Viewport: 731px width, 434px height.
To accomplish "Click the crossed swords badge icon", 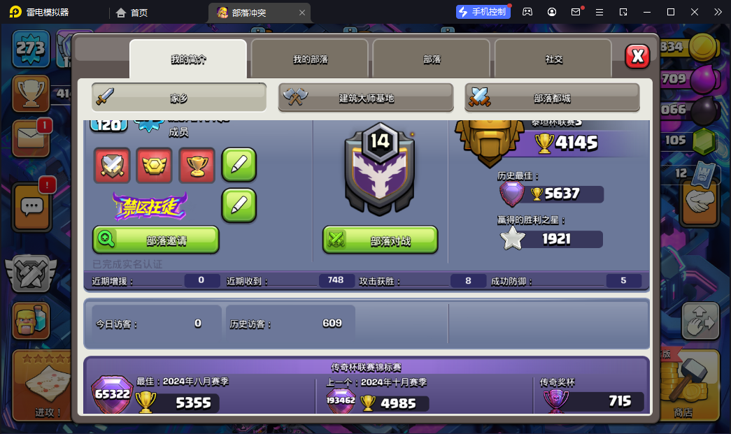I will click(112, 166).
